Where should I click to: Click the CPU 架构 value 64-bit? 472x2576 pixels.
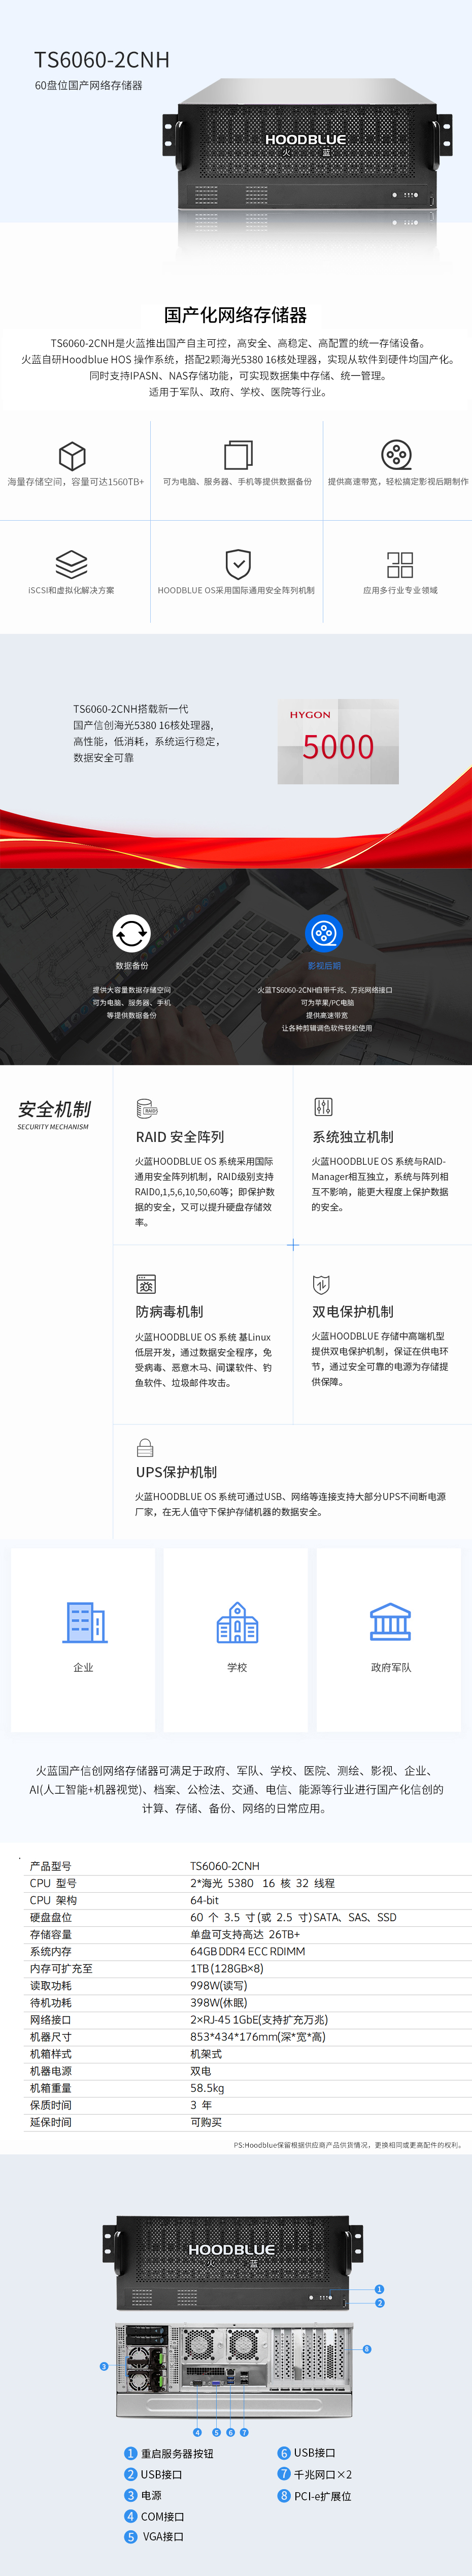point(205,1900)
